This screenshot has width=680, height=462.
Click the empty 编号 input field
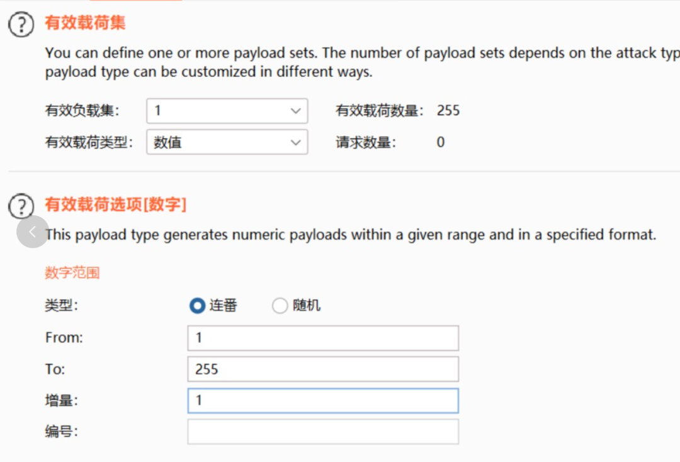[323, 432]
